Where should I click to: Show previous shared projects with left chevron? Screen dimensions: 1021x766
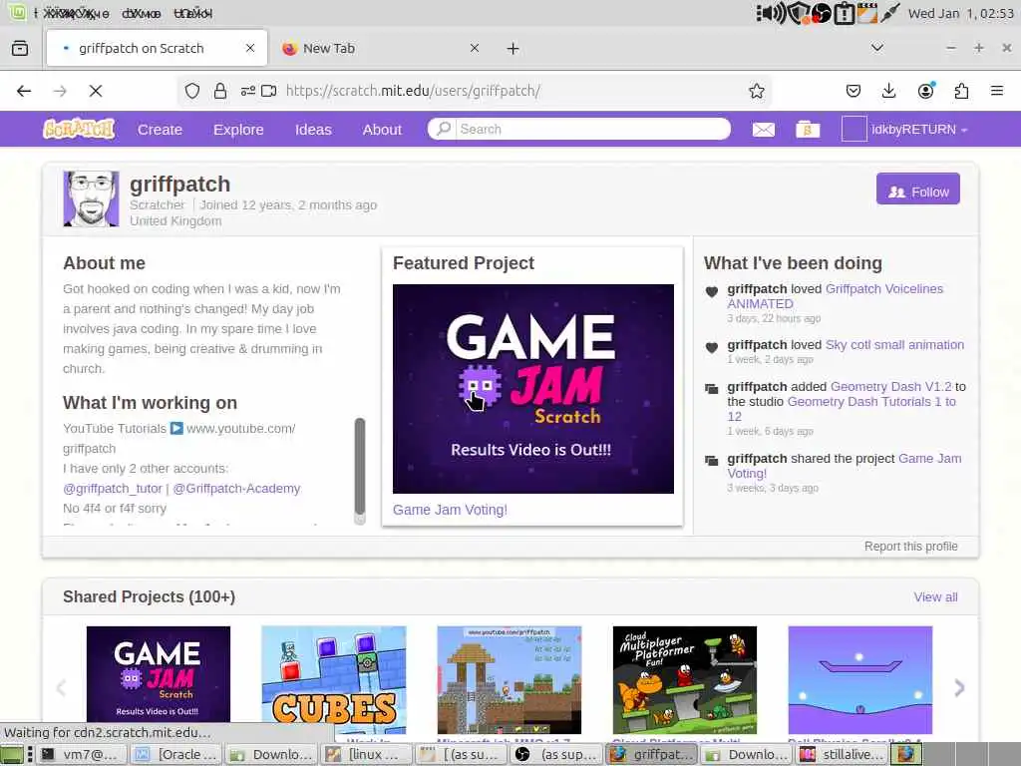(61, 687)
